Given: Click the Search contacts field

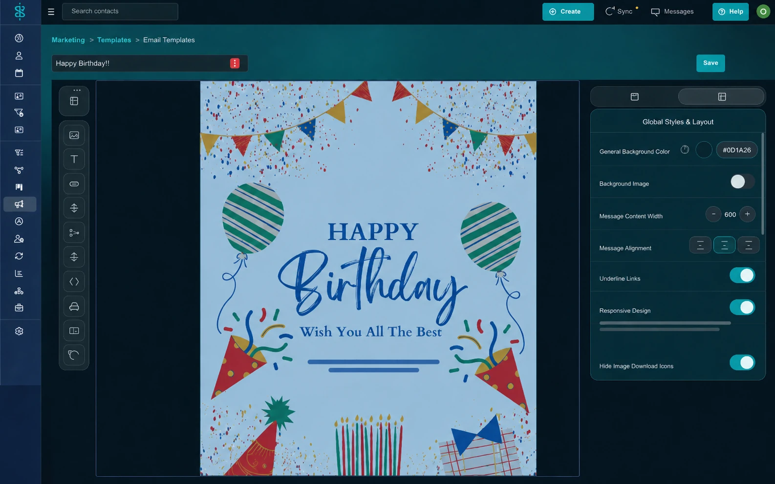Looking at the screenshot, I should click(120, 11).
